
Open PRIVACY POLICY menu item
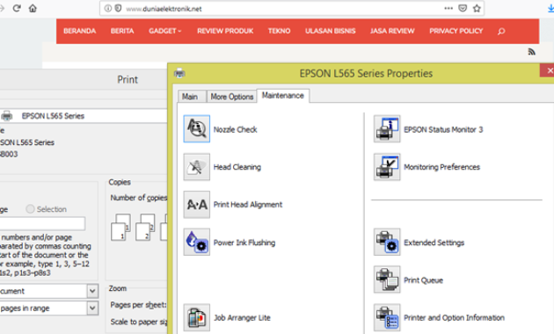[x=456, y=31]
